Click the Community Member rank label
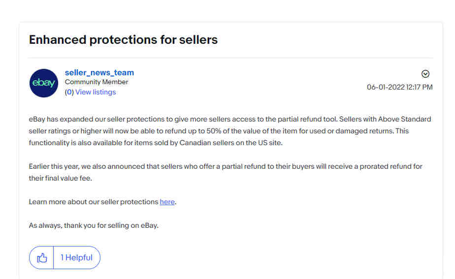The height and width of the screenshot is (279, 455). 97,82
